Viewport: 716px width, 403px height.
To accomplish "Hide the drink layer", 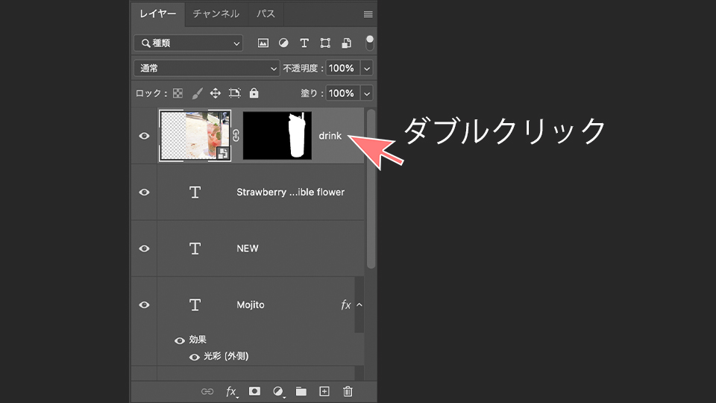I will 144,136.
